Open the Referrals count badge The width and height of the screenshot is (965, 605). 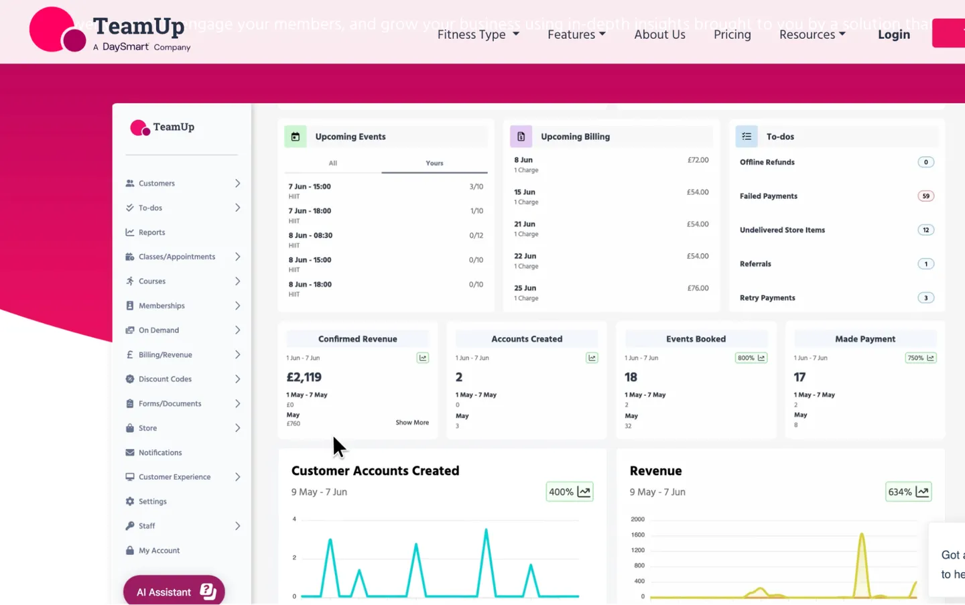pos(926,264)
